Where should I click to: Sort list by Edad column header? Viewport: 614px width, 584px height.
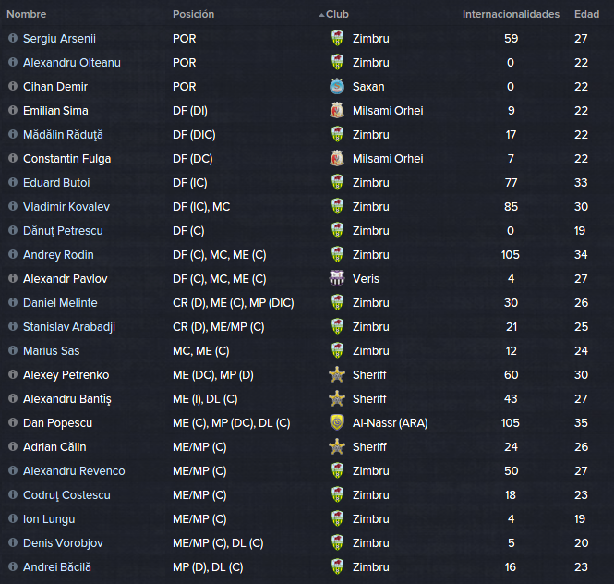586,14
